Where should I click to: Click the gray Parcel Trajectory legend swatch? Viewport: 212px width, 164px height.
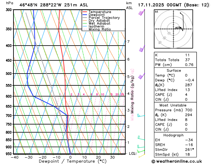[x=85, y=18]
